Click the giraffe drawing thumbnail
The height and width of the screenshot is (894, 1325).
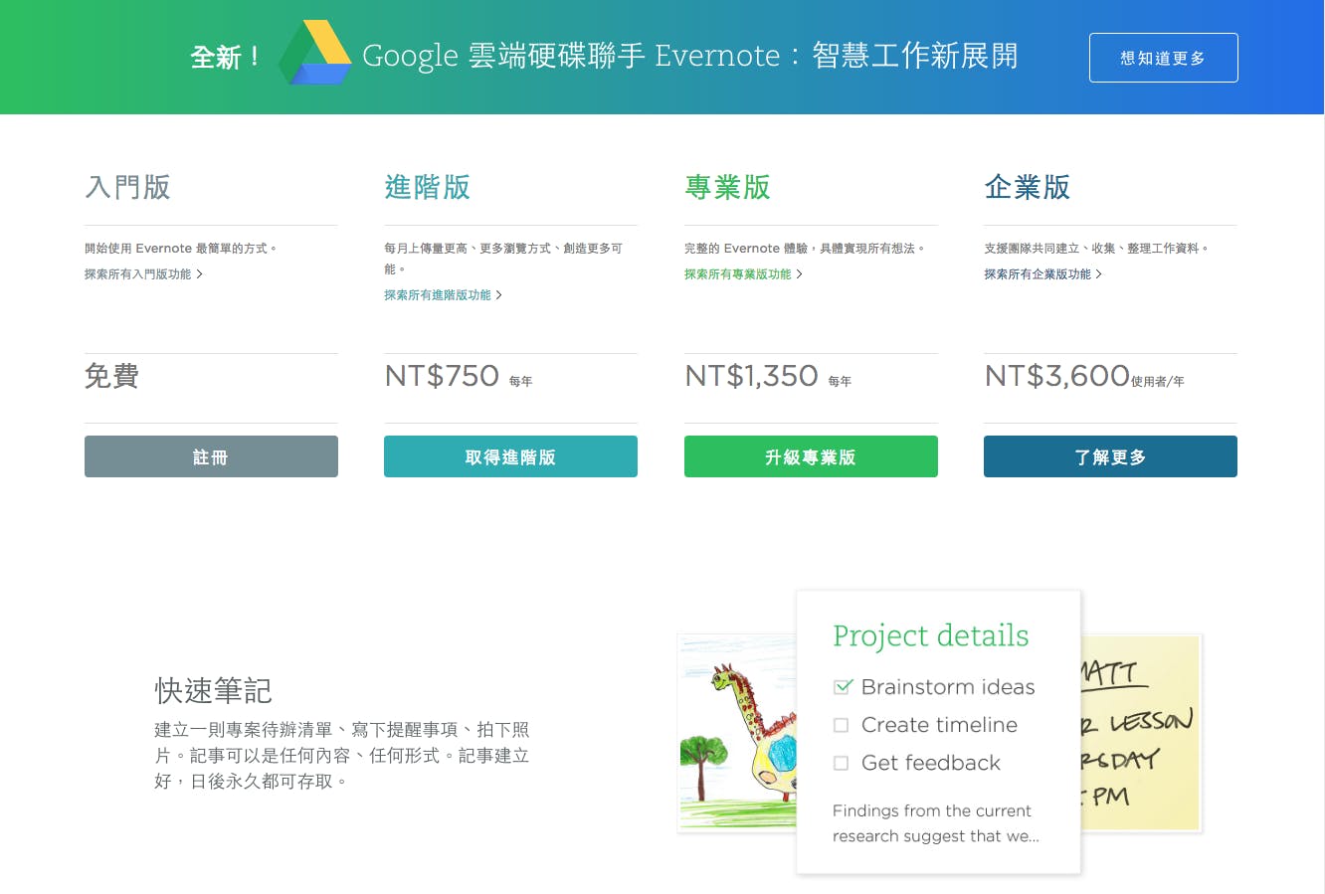click(x=737, y=732)
